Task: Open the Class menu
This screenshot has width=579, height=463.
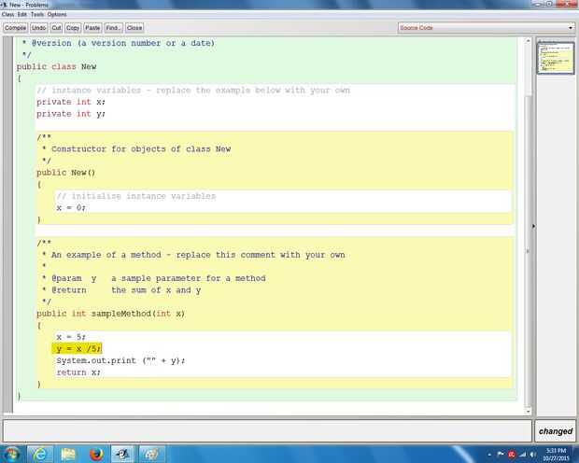Action: 7,14
